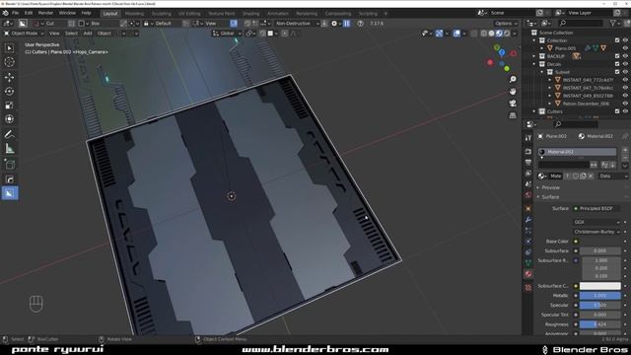Image resolution: width=631 pixels, height=355 pixels.
Task: Hide the Subset collection via eye
Action: coord(625,72)
